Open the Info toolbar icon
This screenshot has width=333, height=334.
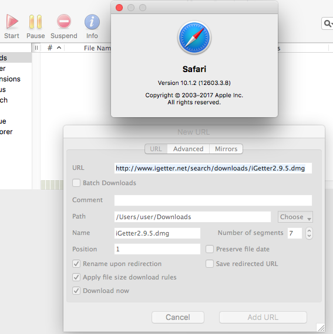coord(92,22)
